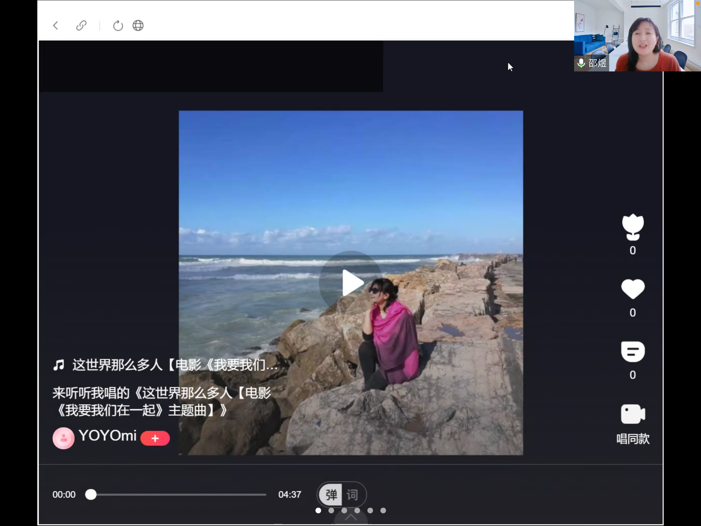Select the second pagination dot
The image size is (701, 526).
click(331, 510)
